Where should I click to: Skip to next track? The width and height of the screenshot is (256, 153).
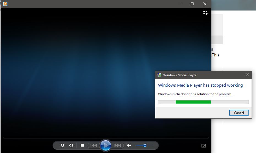(x=118, y=145)
